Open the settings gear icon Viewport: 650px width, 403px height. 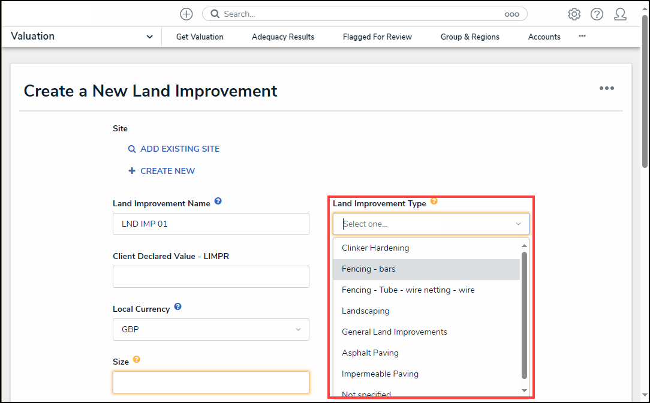574,14
